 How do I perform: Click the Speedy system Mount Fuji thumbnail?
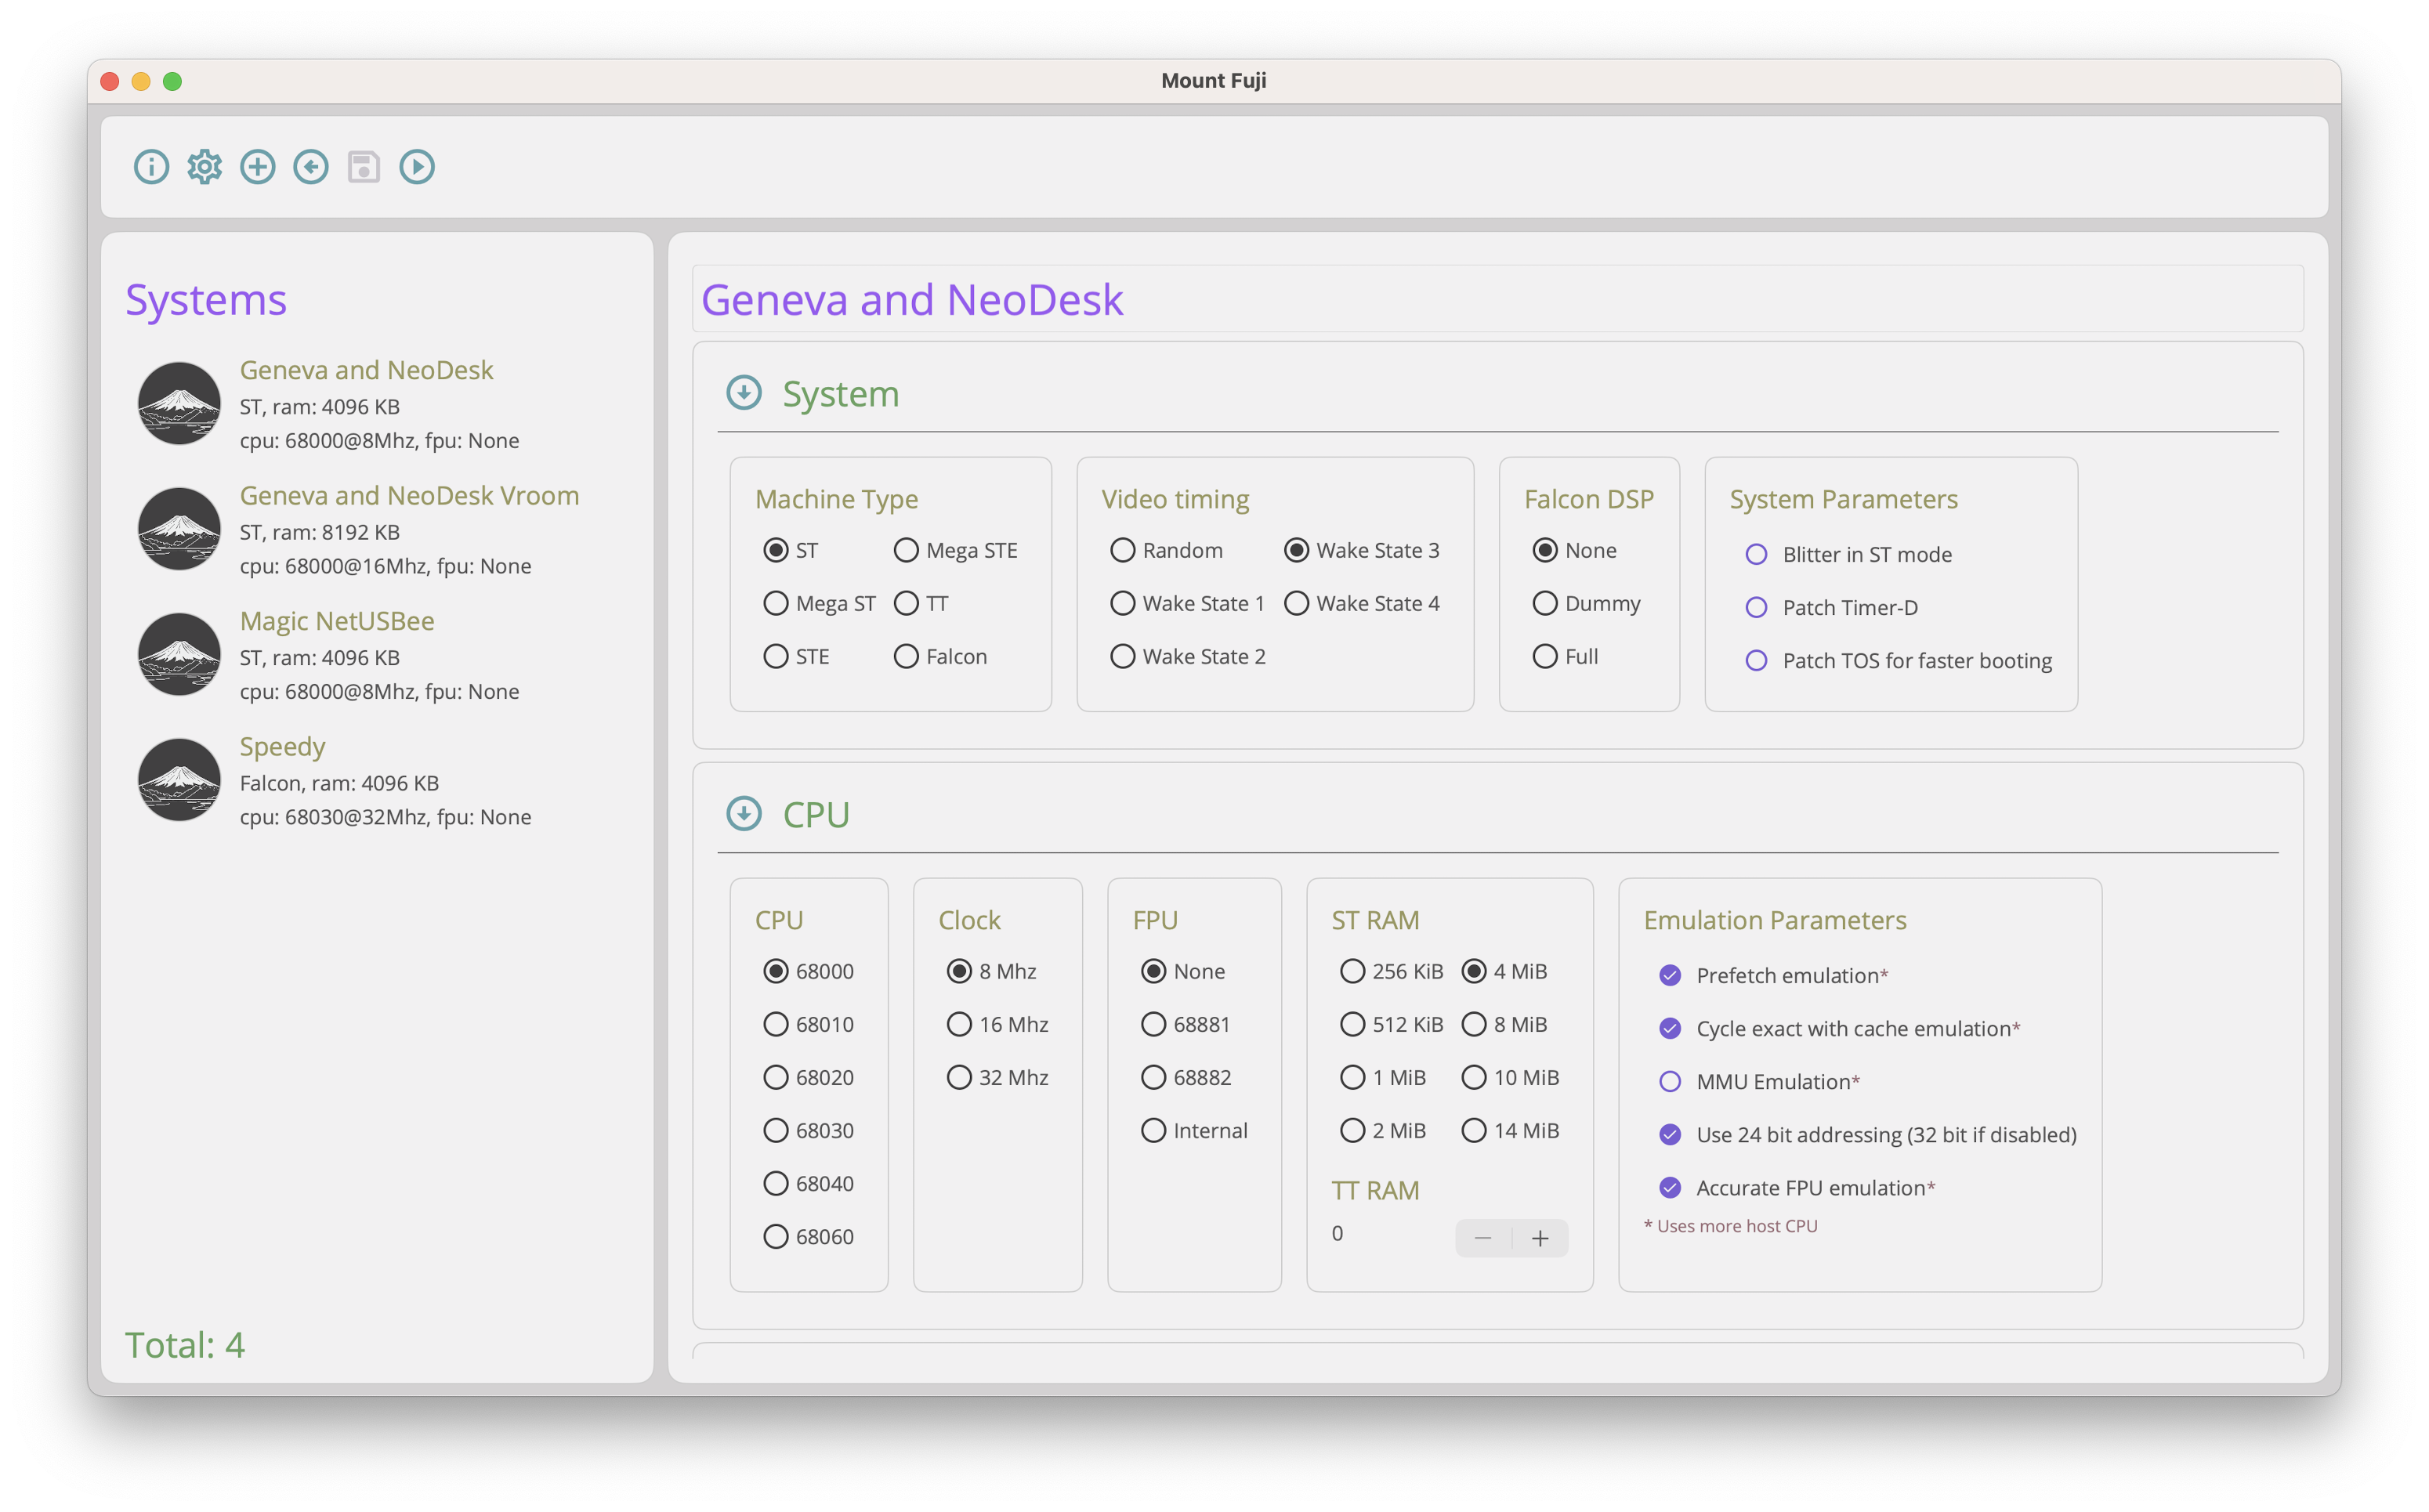[179, 780]
